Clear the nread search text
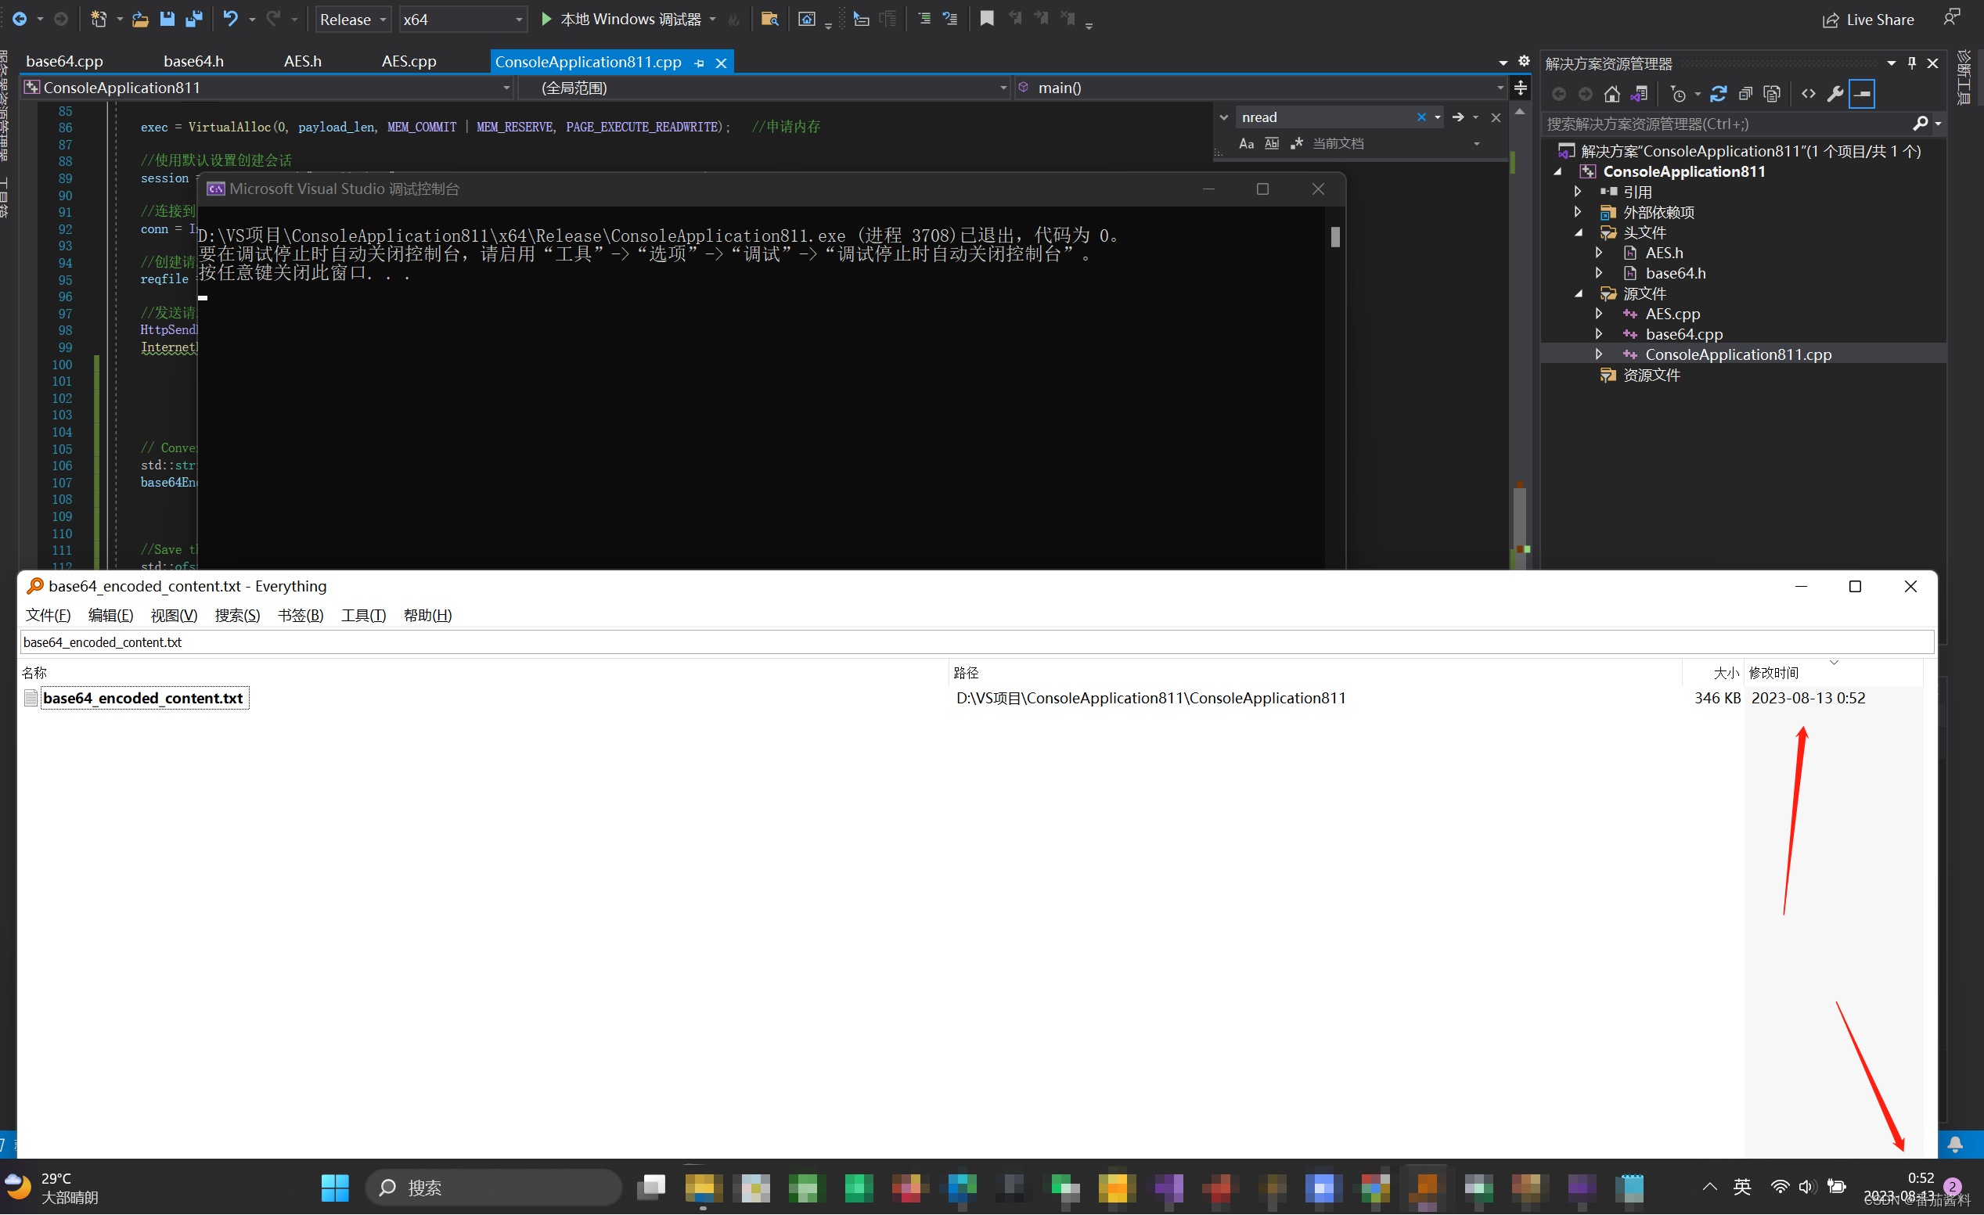The height and width of the screenshot is (1215, 1984). point(1422,117)
